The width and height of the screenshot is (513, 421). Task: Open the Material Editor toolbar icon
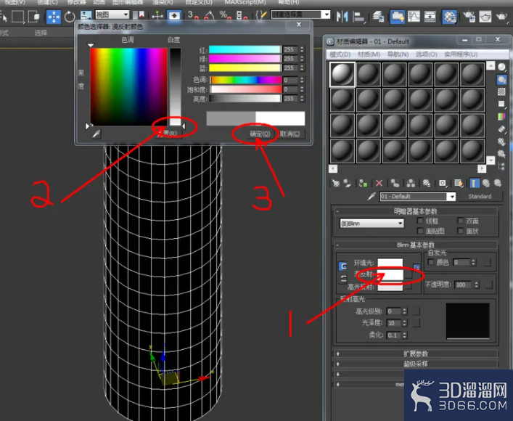450,17
